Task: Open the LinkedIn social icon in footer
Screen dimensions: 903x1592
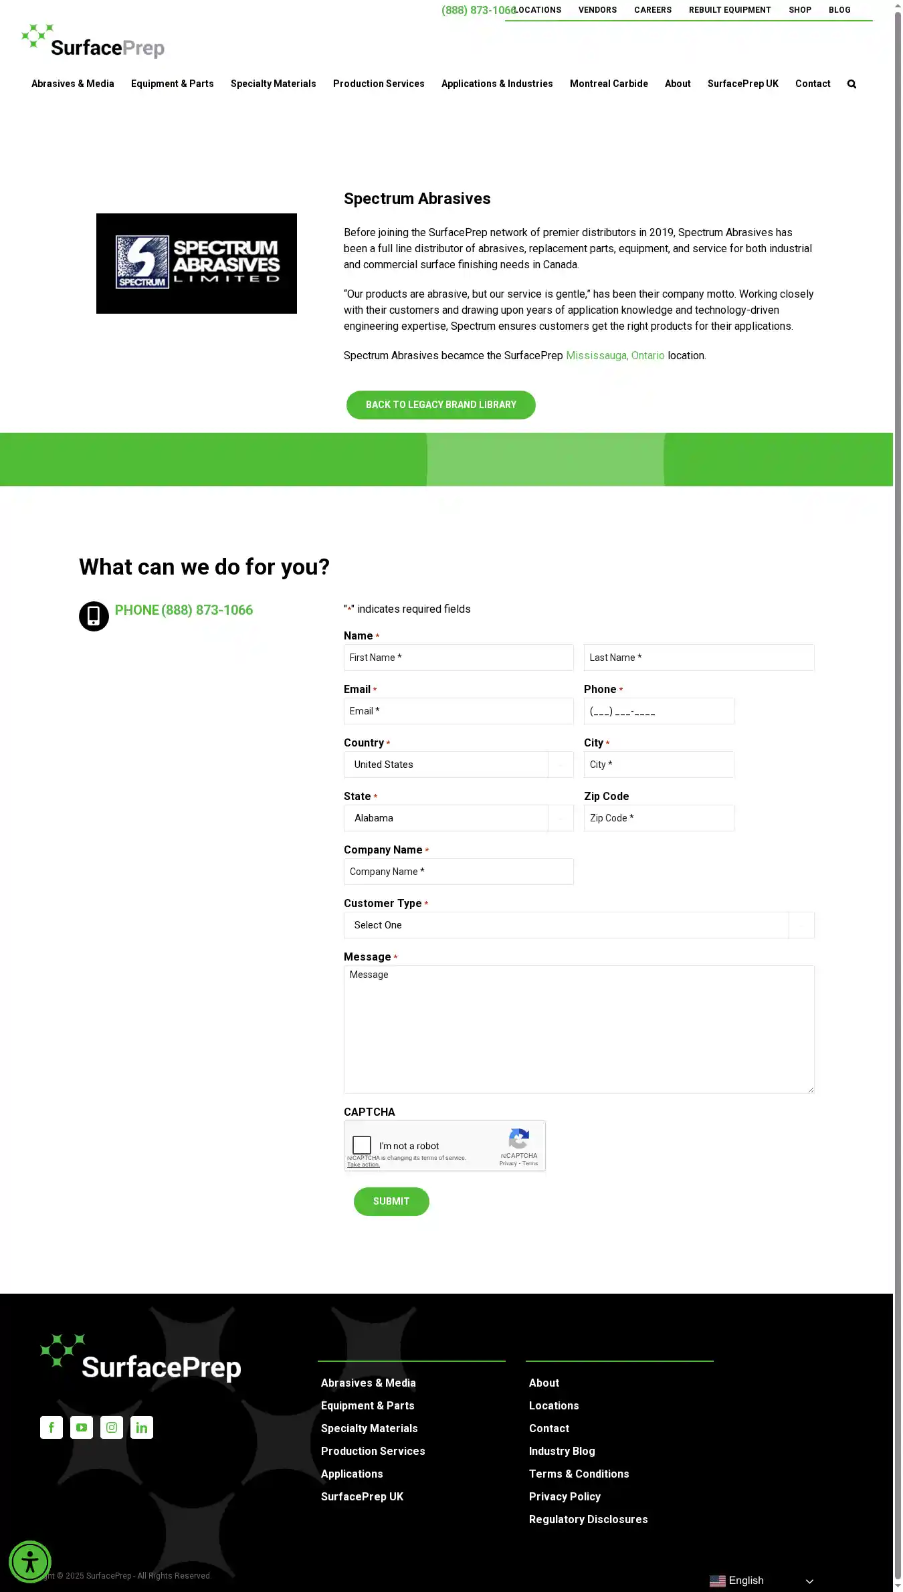Action: [142, 1427]
